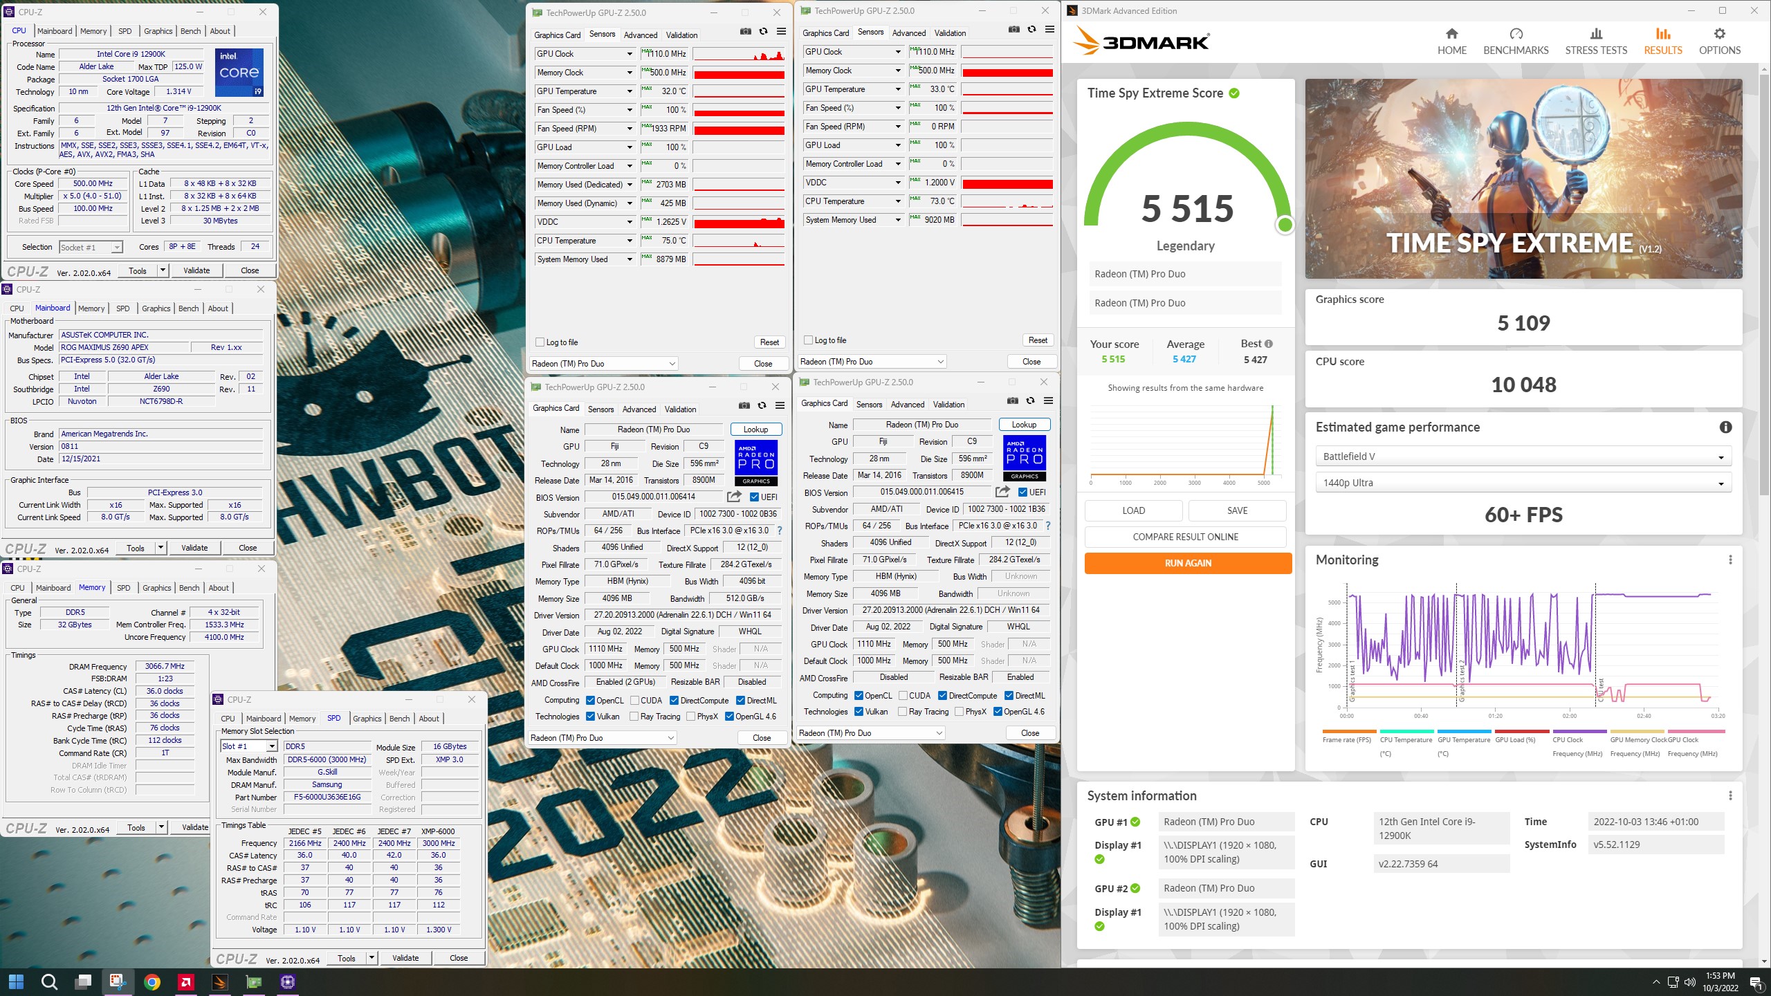
Task: Toggle UEFI checkbox in bottom-left GPU-Z
Action: tap(754, 497)
